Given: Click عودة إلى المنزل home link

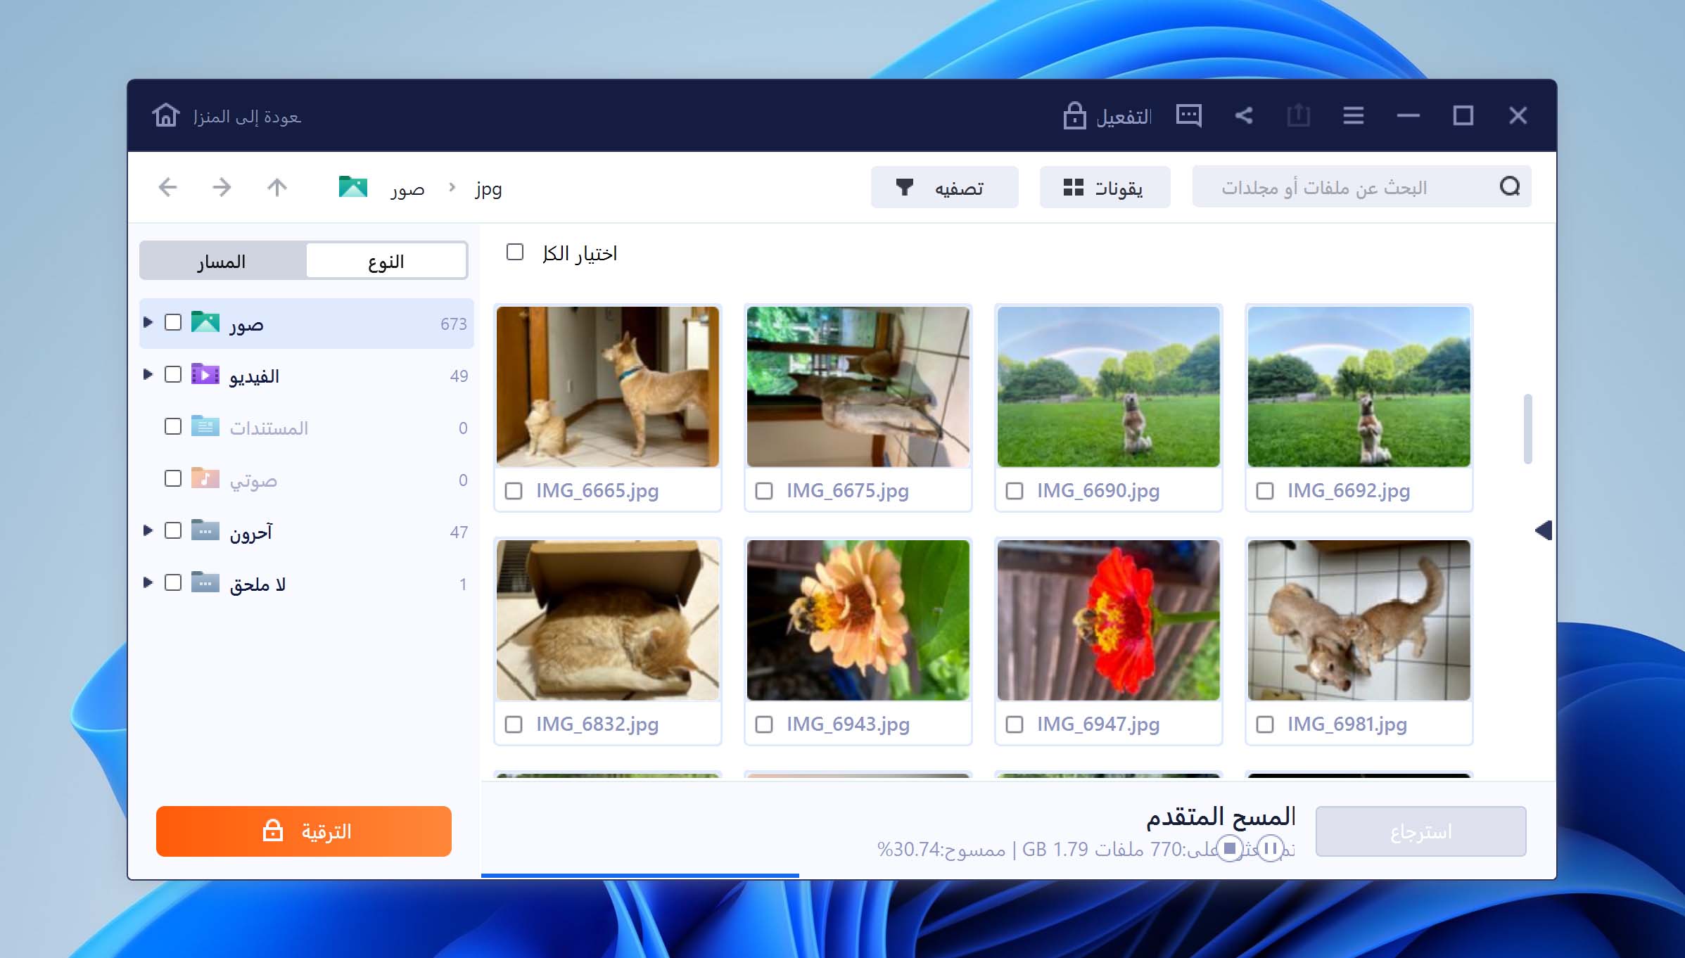Looking at the screenshot, I should click(247, 116).
